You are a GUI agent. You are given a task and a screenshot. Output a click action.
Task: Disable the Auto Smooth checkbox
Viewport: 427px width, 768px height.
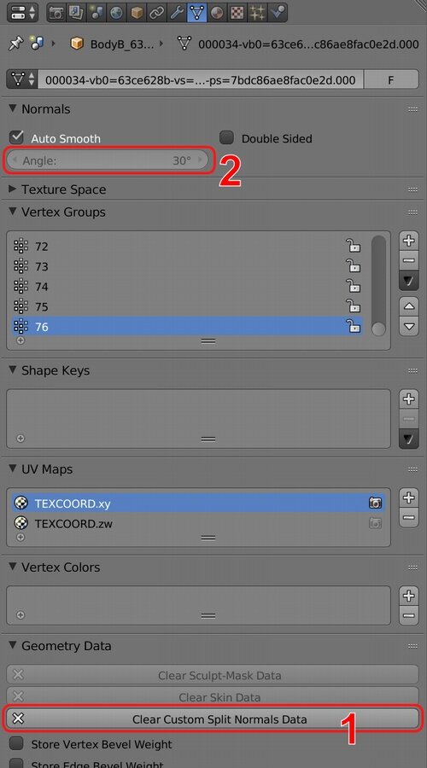(17, 137)
